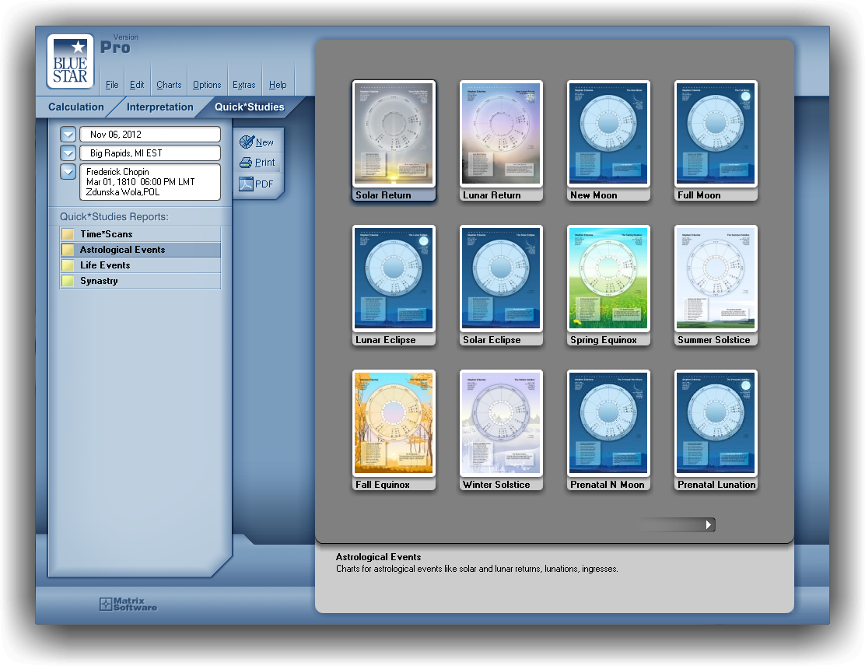The image size is (865, 666).
Task: Click the Solar Eclipse caption label
Action: click(x=492, y=340)
